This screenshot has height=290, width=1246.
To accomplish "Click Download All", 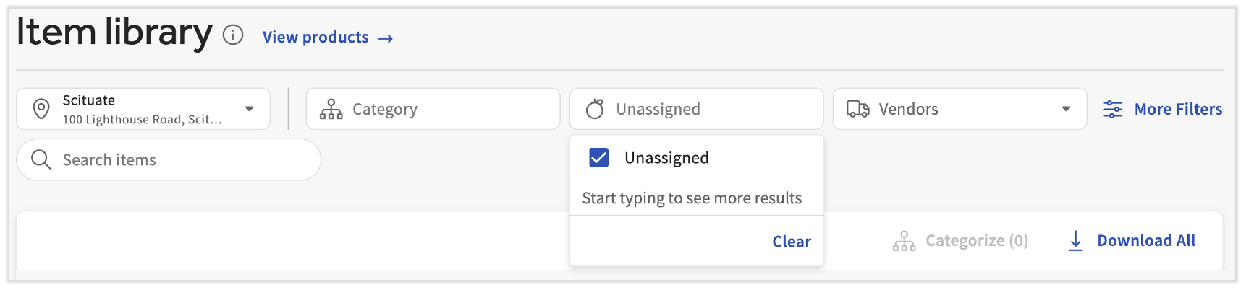I will click(1146, 241).
